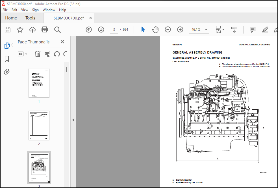Select the page 3 thumbnail

39,168
